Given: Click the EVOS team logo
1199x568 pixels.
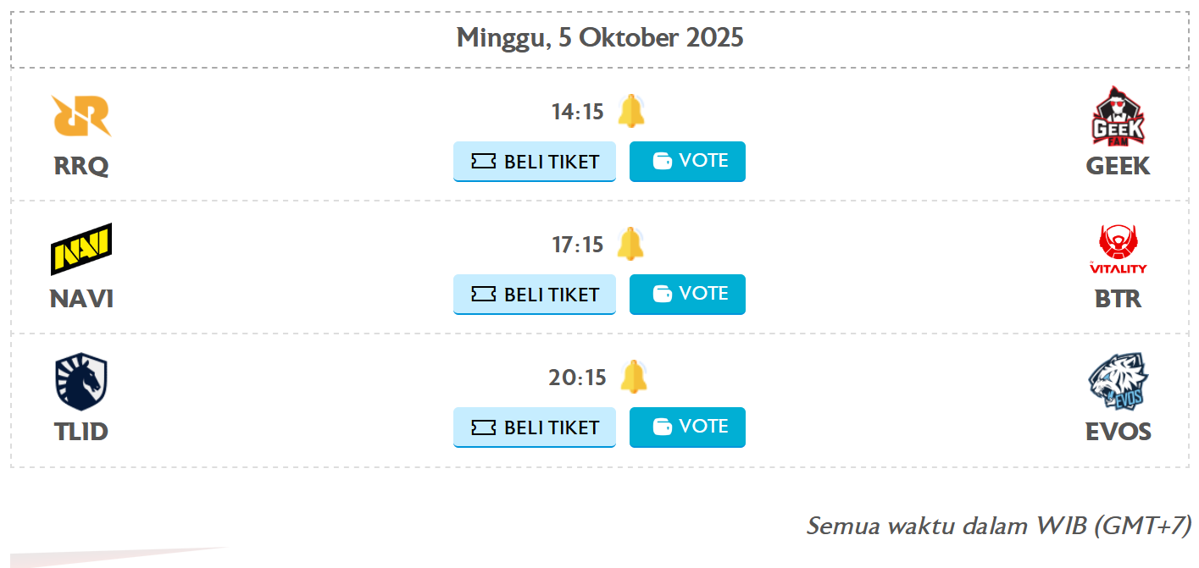Looking at the screenshot, I should (1117, 382).
